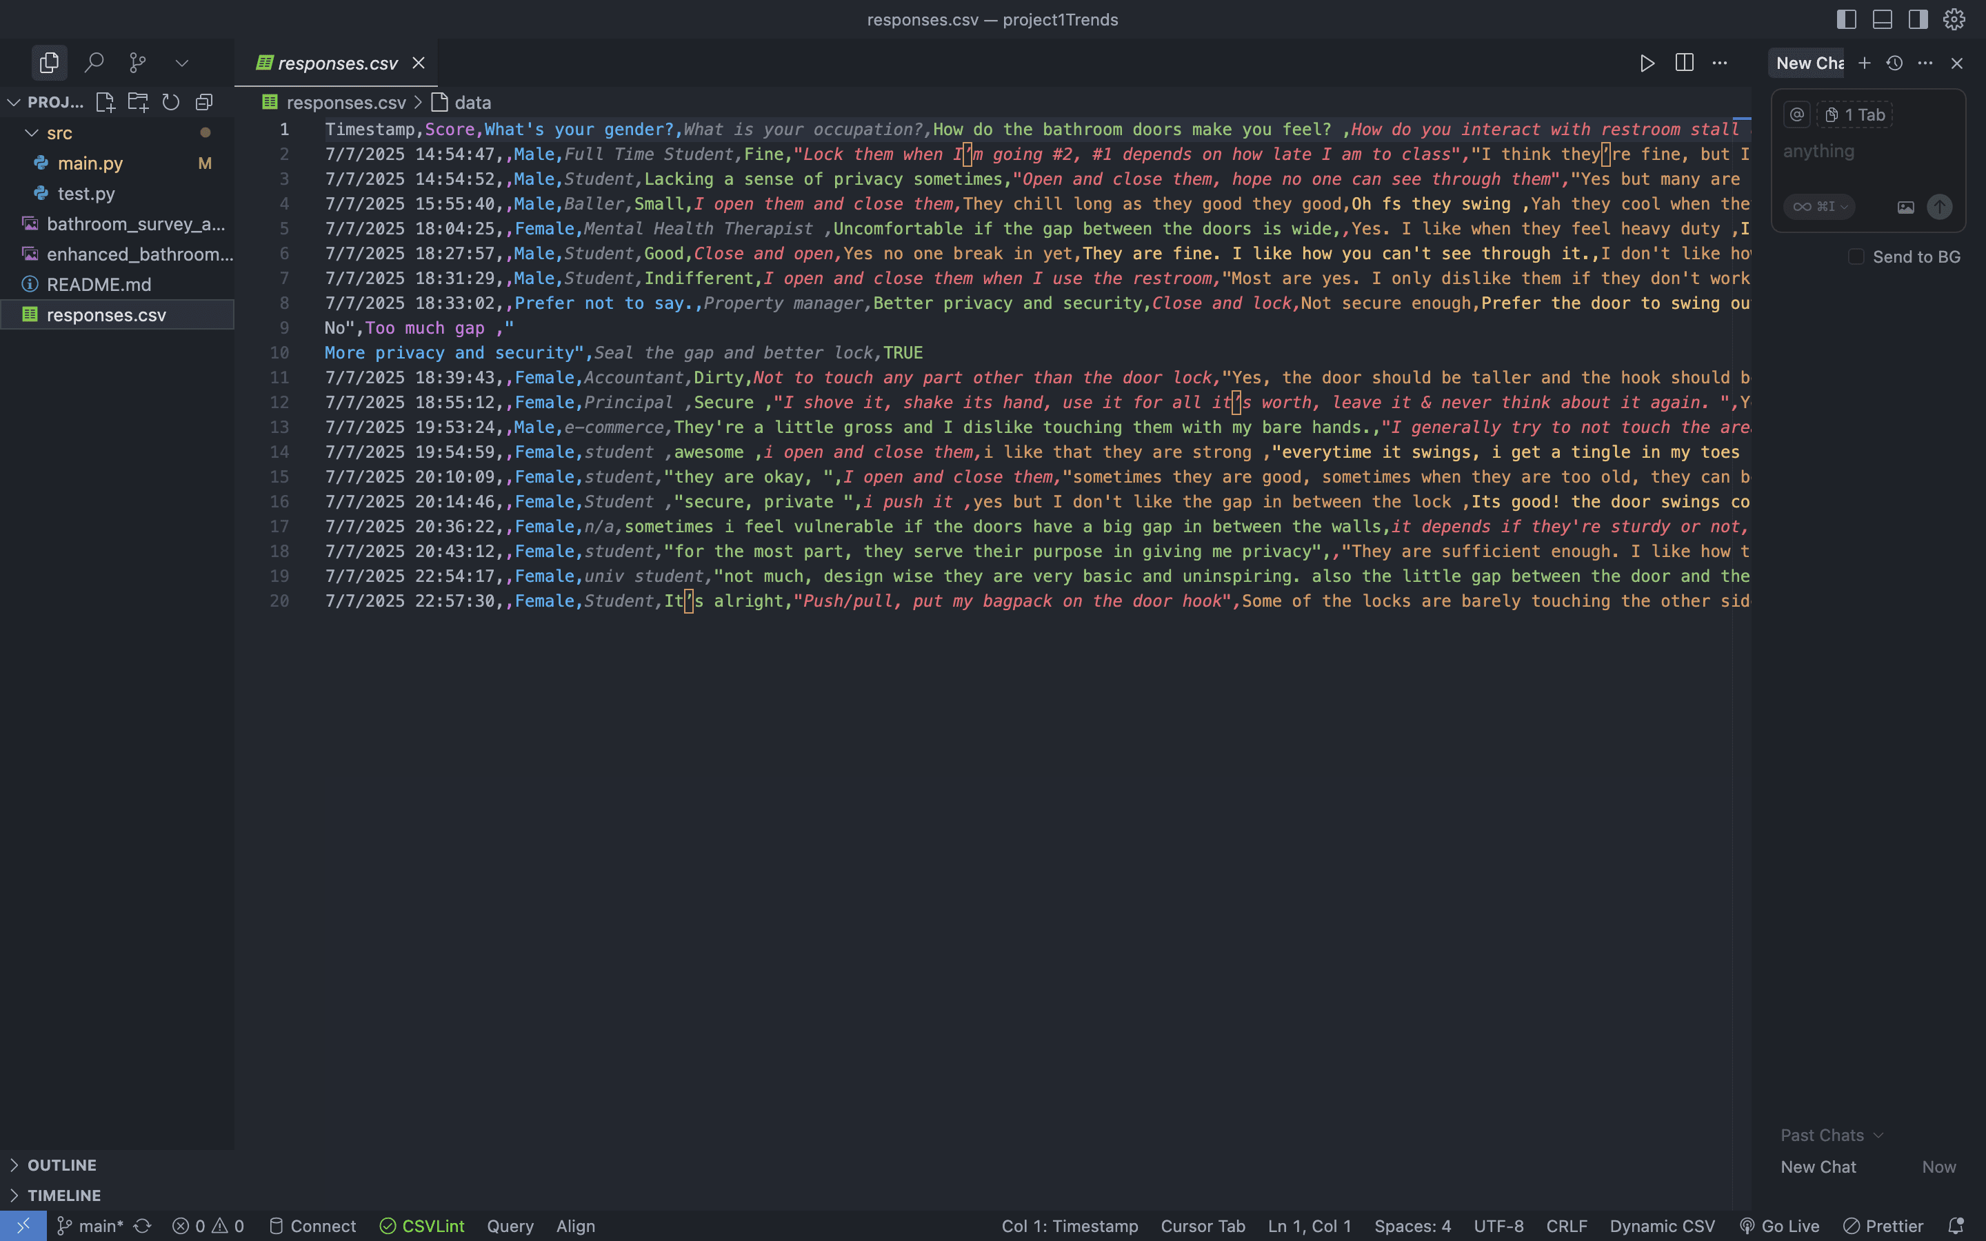Expand the Past Chats dropdown
Viewport: 1986px width, 1241px height.
(x=1831, y=1135)
